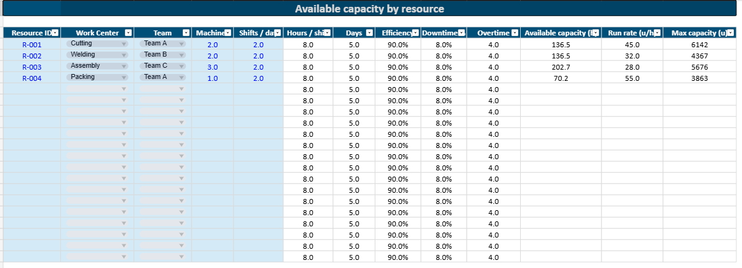Viewport: 742px width, 268px height.
Task: Click the Max capacity filter icon
Action: pos(736,33)
